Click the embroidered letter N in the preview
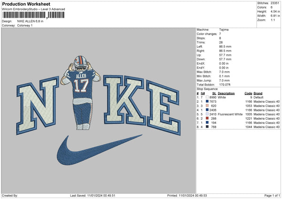The width and height of the screenshot is (282, 199). click(38, 106)
